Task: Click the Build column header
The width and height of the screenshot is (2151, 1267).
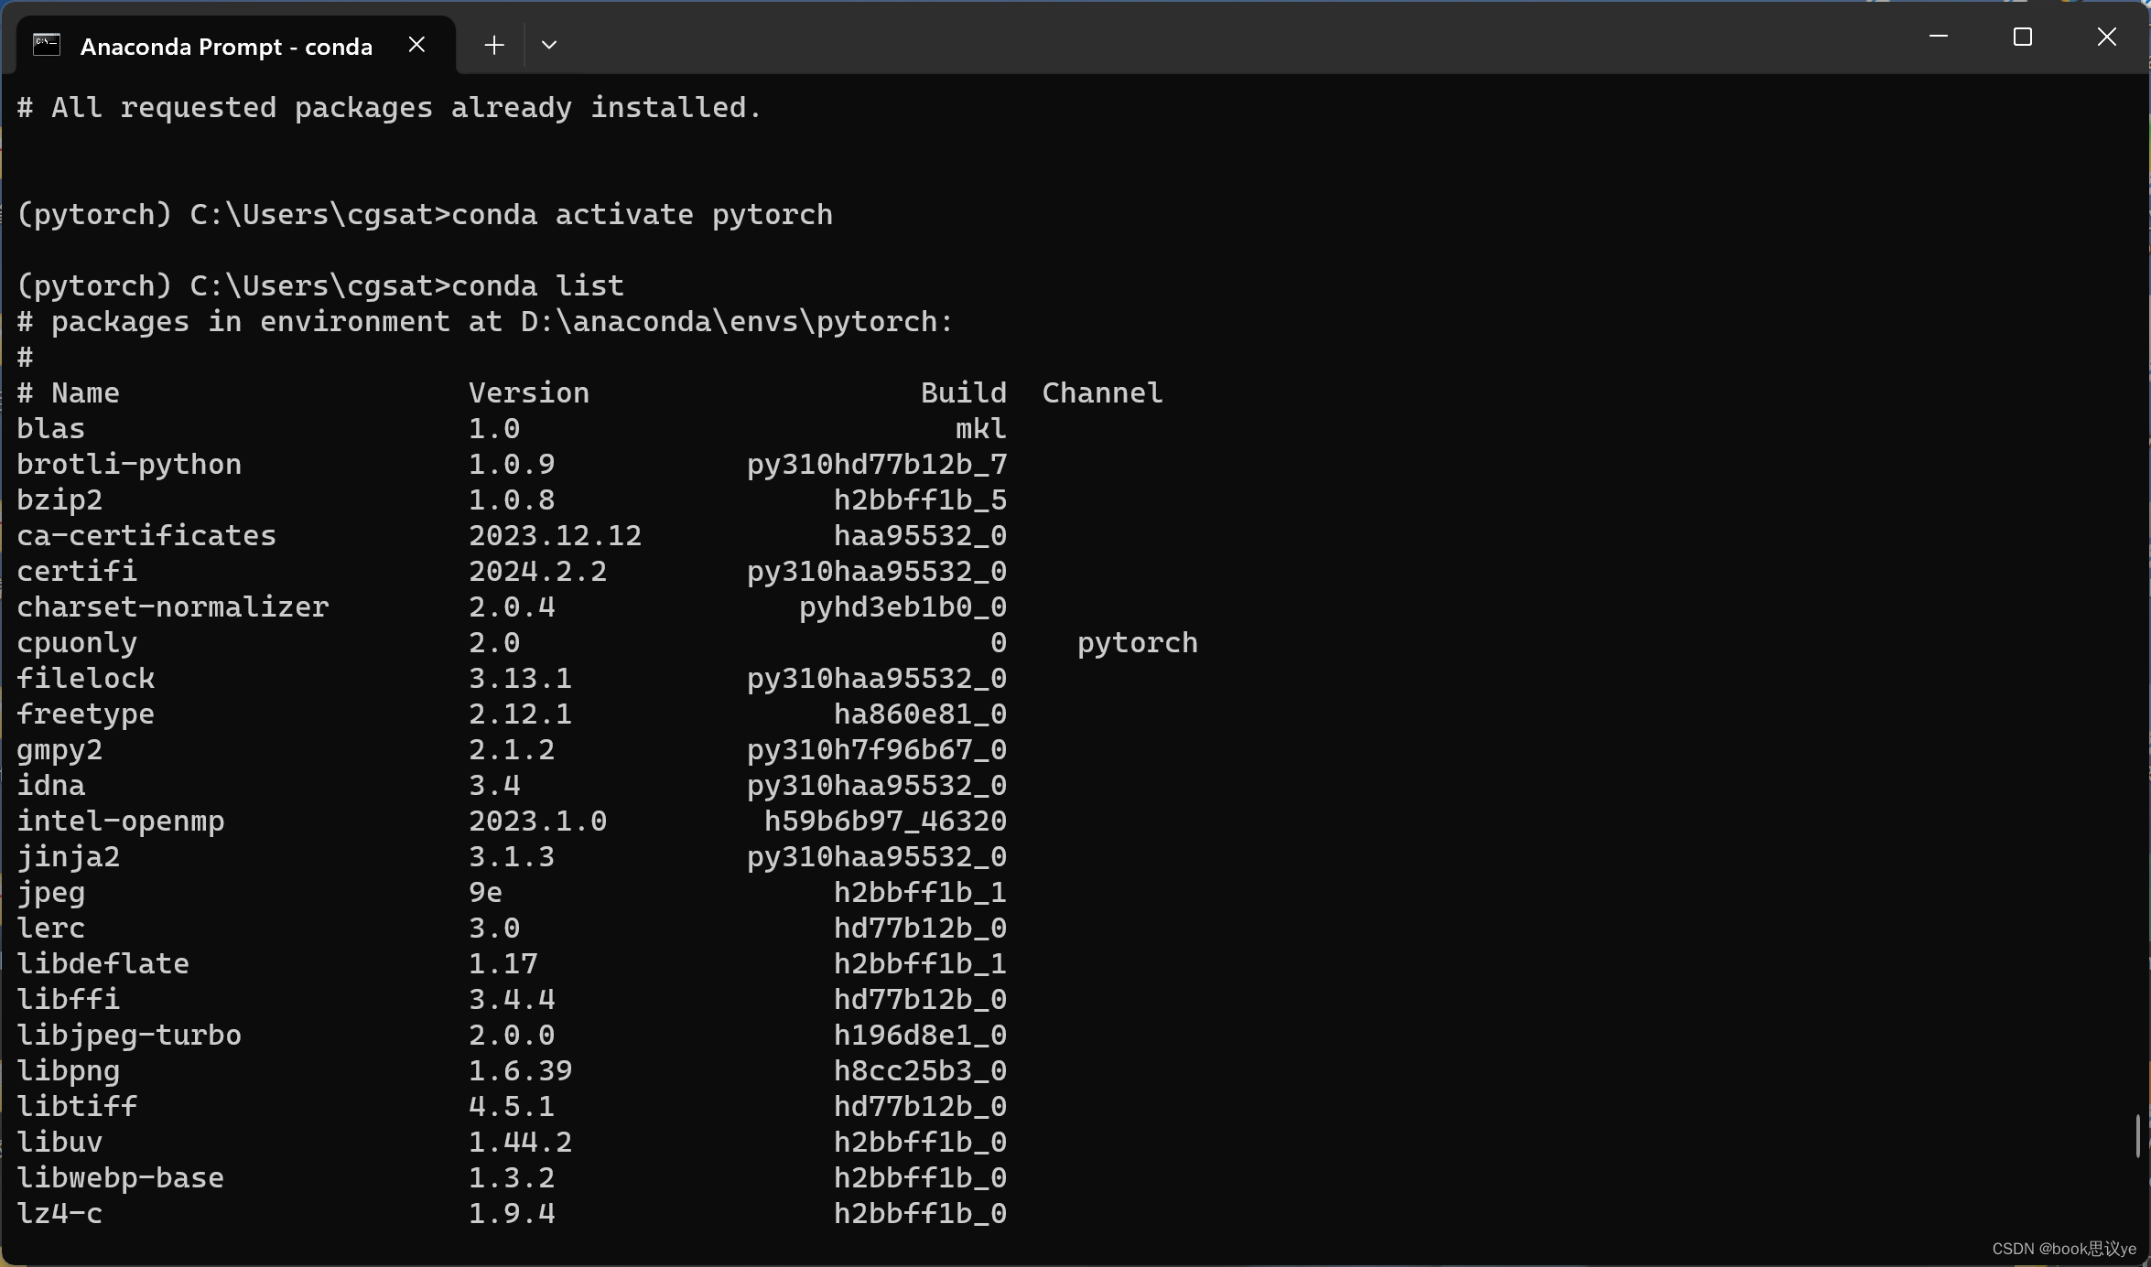Action: click(x=963, y=392)
